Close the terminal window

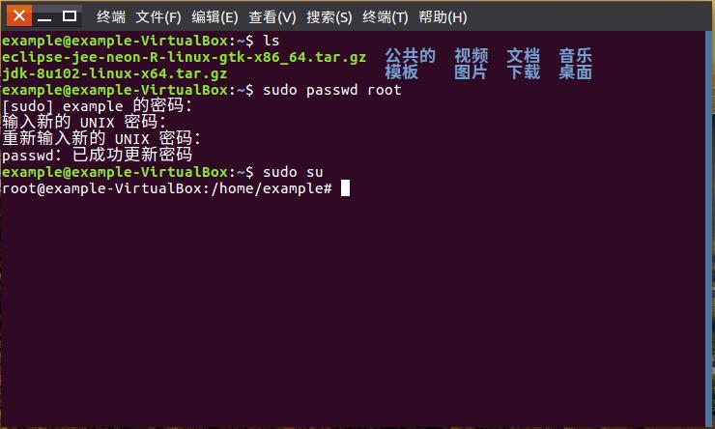(20, 16)
